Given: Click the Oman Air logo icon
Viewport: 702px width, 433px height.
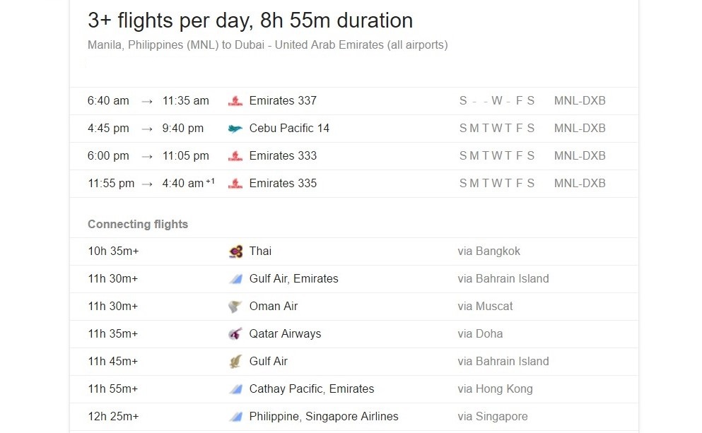Looking at the screenshot, I should coord(235,307).
